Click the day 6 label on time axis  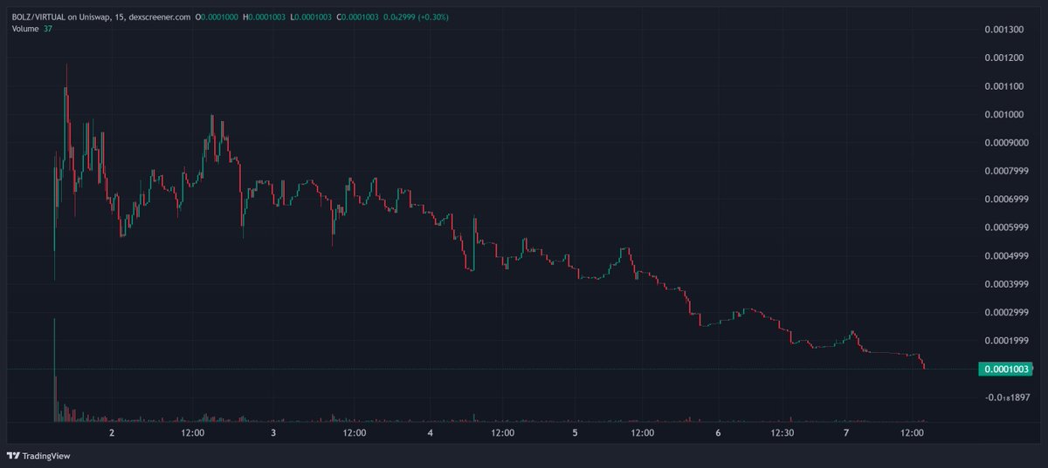click(x=717, y=433)
